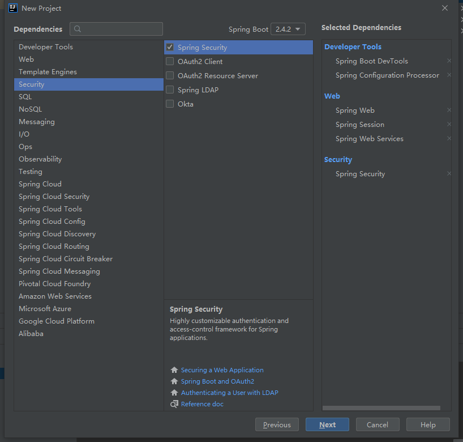Open the NoSQL category
The image size is (463, 442).
89,109
